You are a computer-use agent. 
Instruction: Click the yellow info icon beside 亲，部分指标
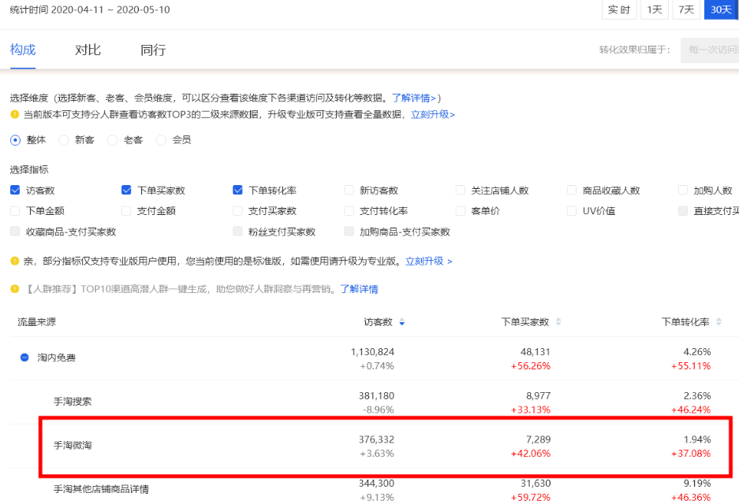pos(15,261)
